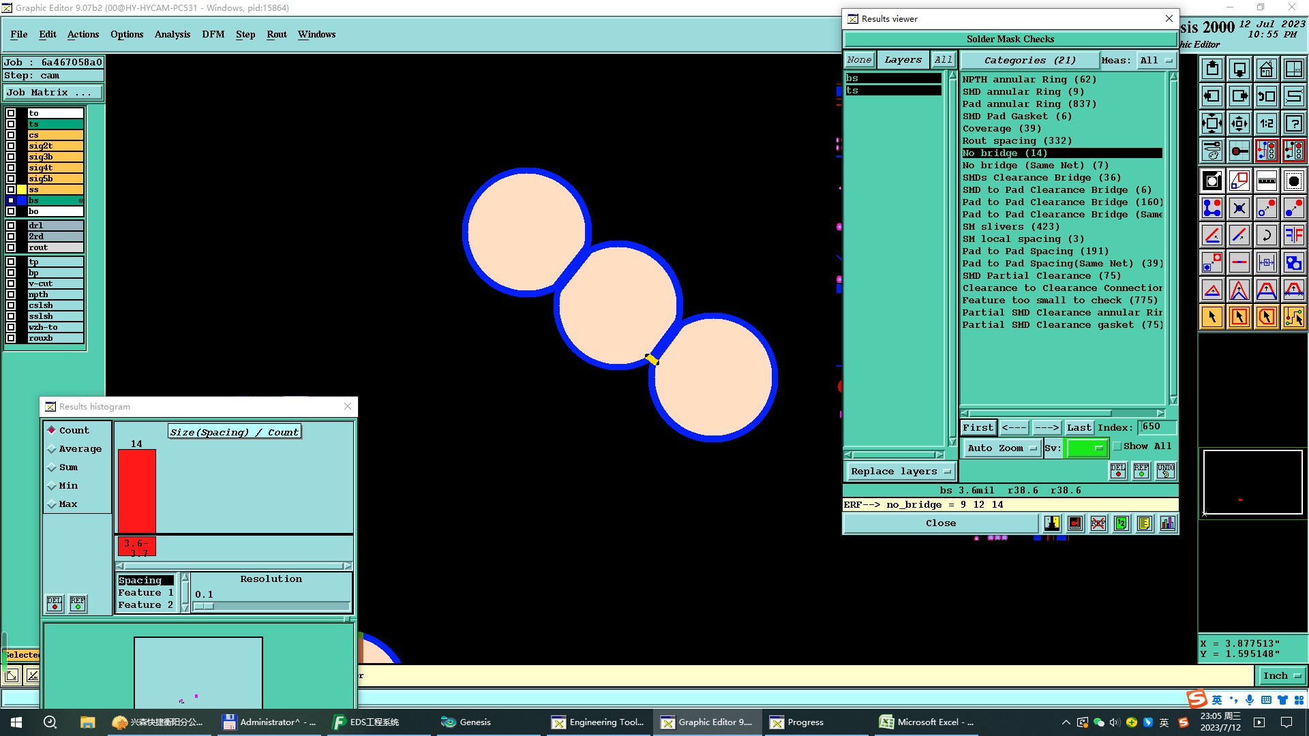Screen dimensions: 1309x736
Task: Click previous '<---' result button
Action: click(1014, 427)
